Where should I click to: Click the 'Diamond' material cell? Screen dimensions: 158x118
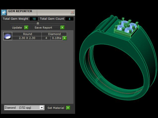point(54,34)
